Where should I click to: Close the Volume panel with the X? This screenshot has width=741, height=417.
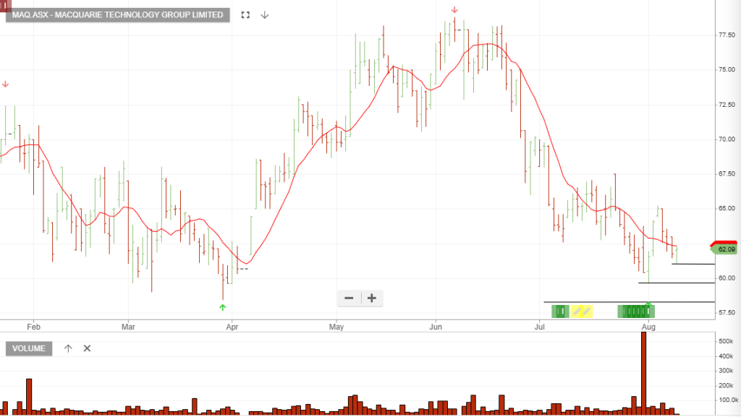87,348
